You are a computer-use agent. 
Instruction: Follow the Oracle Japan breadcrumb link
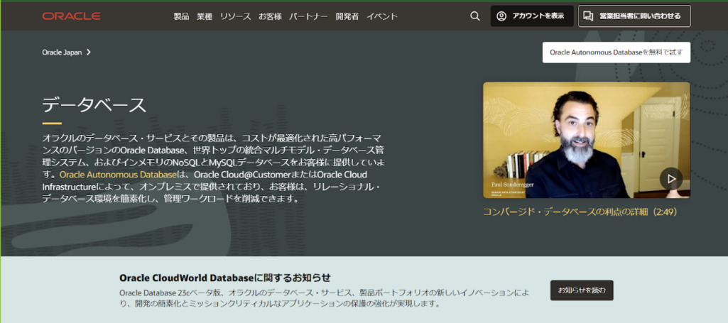tap(62, 53)
